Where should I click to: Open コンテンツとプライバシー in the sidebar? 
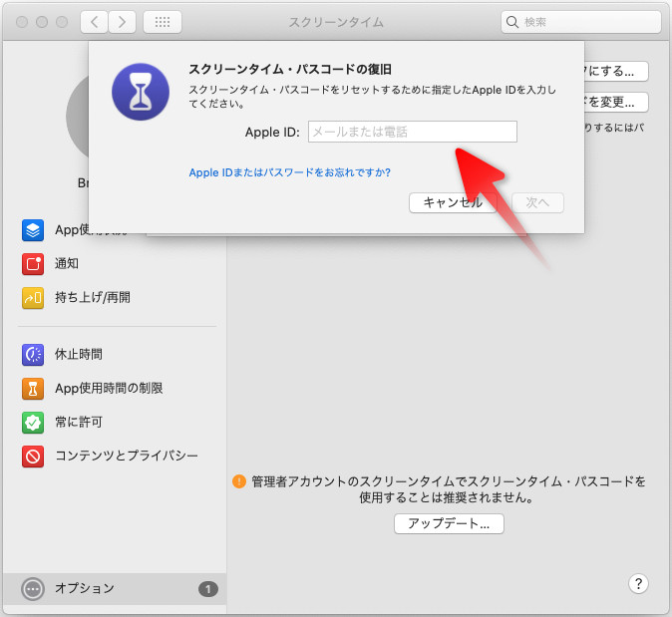point(127,456)
